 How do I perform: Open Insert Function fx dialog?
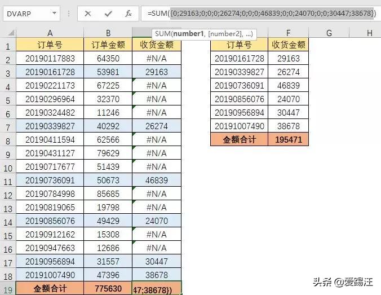[129, 14]
